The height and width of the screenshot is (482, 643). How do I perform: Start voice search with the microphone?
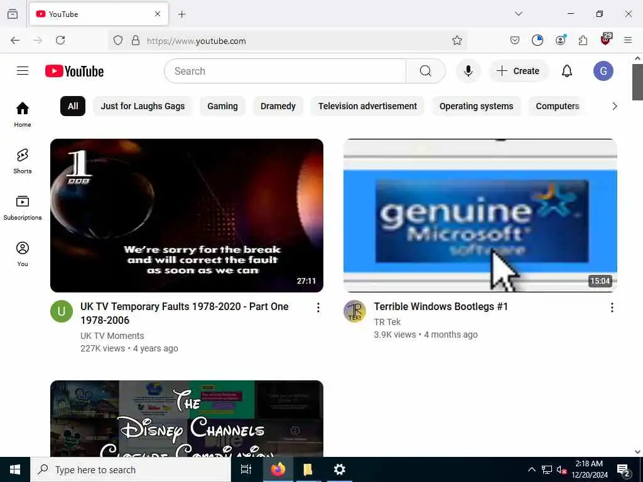click(x=468, y=71)
